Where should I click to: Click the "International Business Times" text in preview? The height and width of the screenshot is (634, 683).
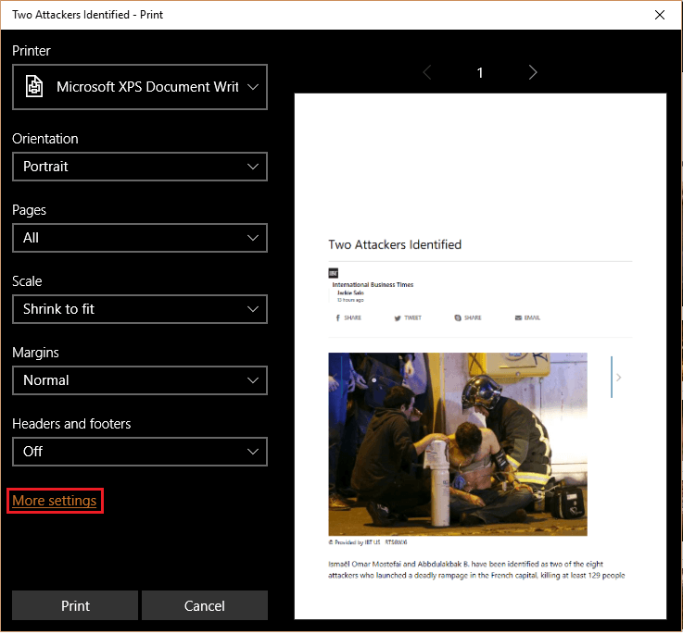(373, 284)
